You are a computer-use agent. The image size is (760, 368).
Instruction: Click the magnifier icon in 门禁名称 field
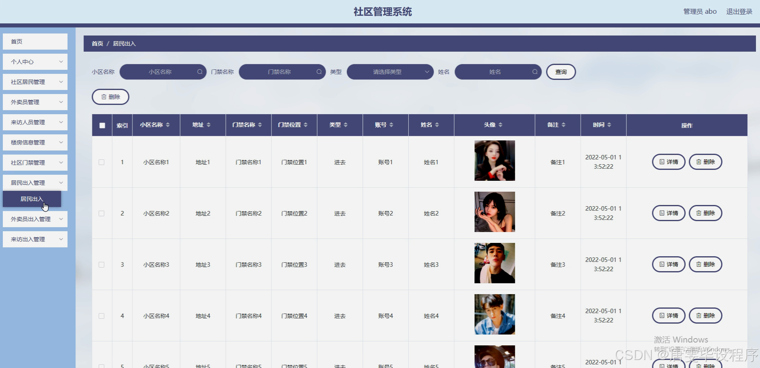point(319,72)
